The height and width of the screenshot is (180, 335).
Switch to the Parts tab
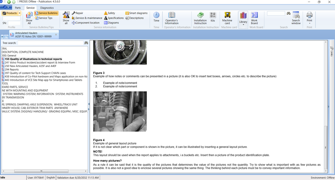point(18,7)
